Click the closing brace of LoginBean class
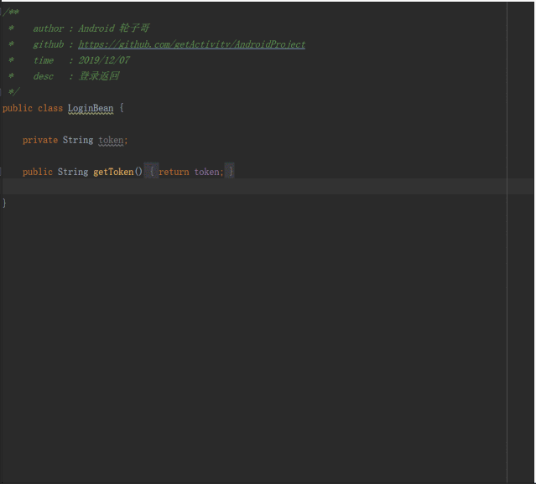 (4, 203)
